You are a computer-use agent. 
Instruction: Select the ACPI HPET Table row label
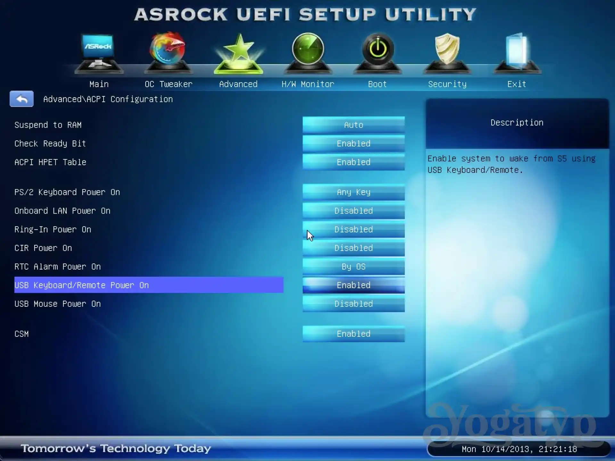pyautogui.click(x=50, y=162)
